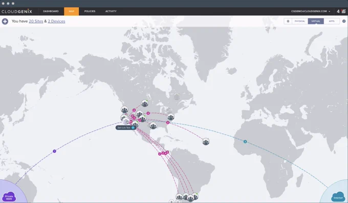The image size is (348, 203).
Task: Select the leftmost South America branch site icon
Action: [179, 196]
